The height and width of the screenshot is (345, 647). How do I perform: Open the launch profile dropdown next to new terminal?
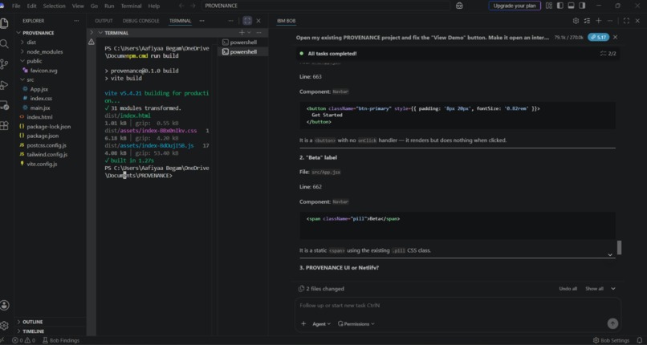(x=249, y=33)
